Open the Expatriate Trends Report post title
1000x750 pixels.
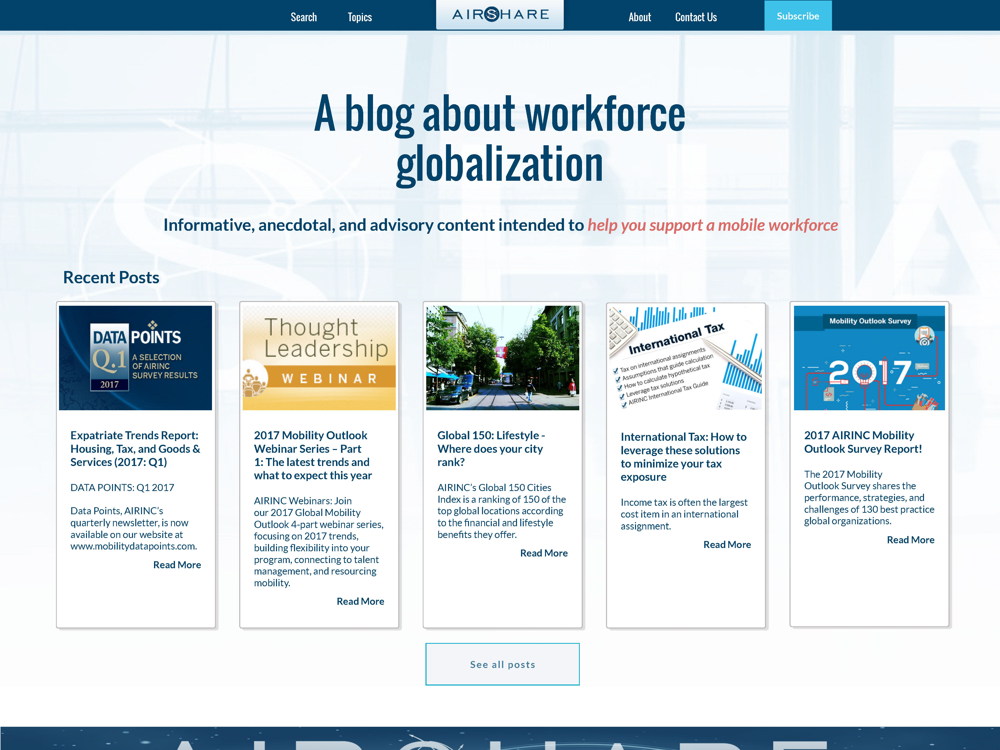coord(135,448)
